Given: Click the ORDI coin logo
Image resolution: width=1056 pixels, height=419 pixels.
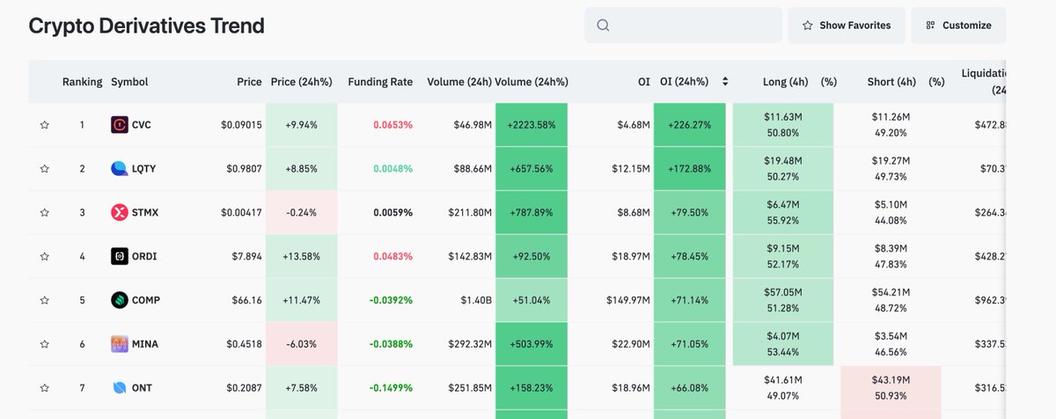Looking at the screenshot, I should (120, 256).
